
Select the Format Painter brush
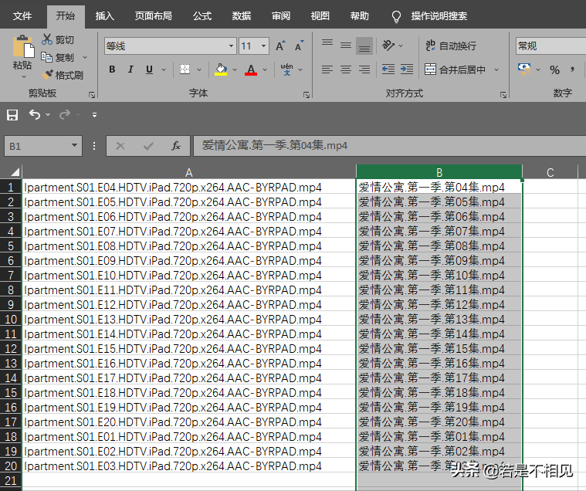point(47,75)
